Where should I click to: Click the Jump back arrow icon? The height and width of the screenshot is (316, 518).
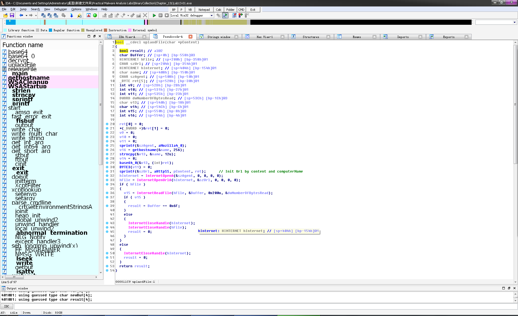(x=21, y=15)
